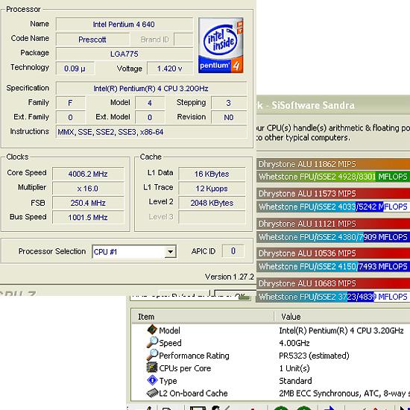Click the Instructions field MMX, SSE, SSE2
This screenshot has height=410, width=410.
coord(151,132)
